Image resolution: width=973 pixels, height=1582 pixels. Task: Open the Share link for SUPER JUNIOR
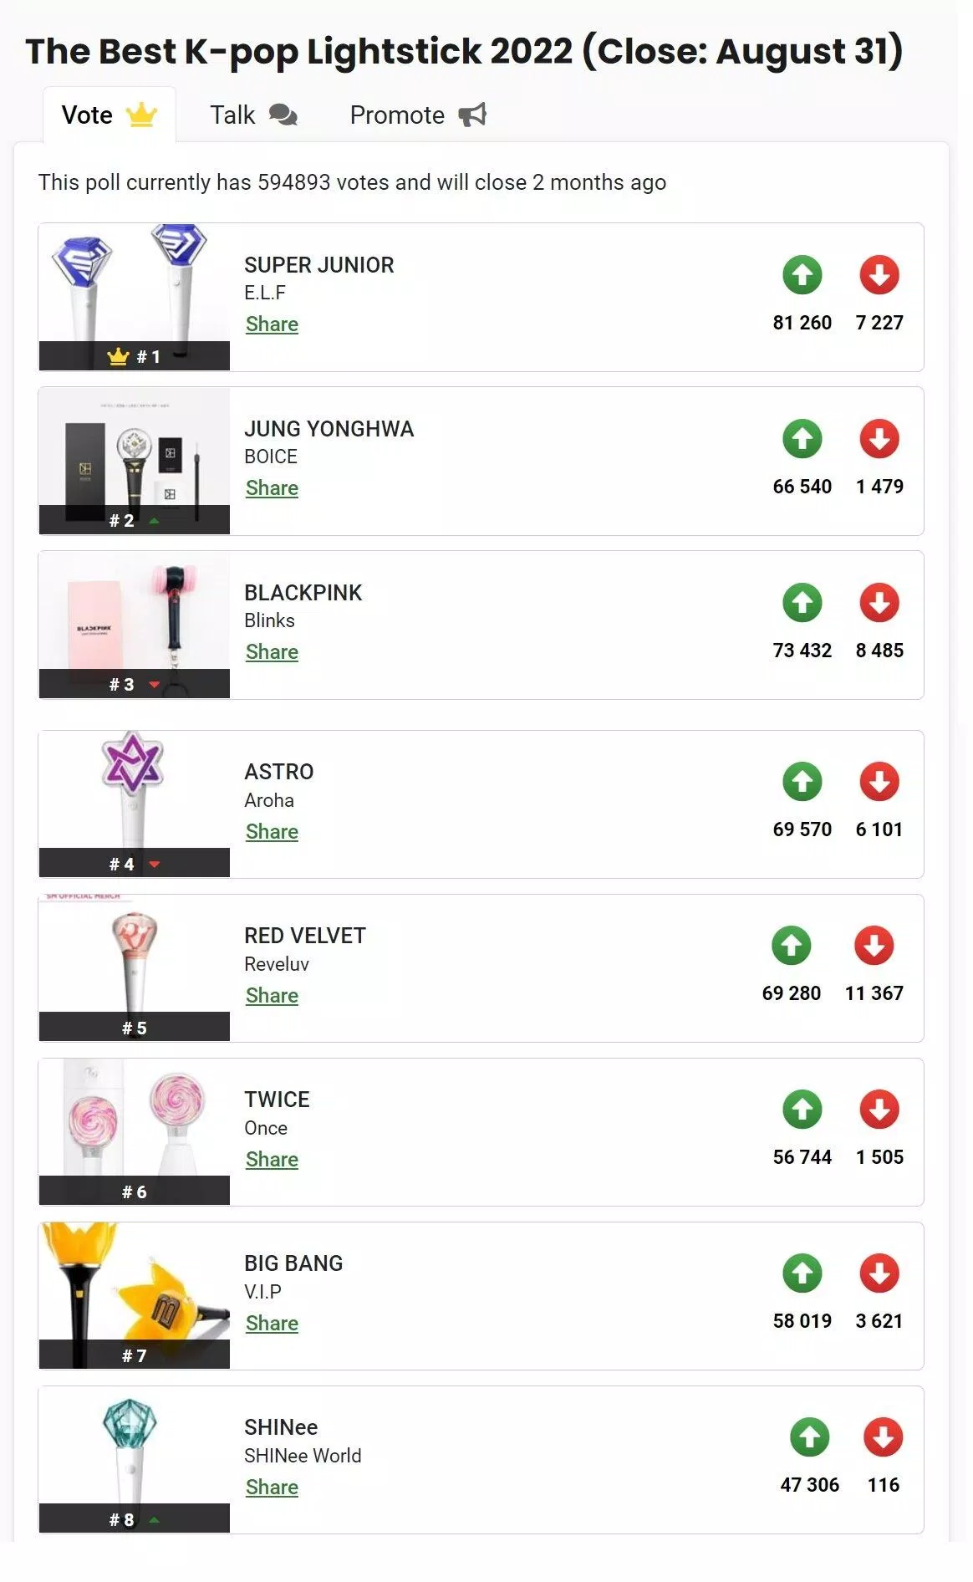271,324
